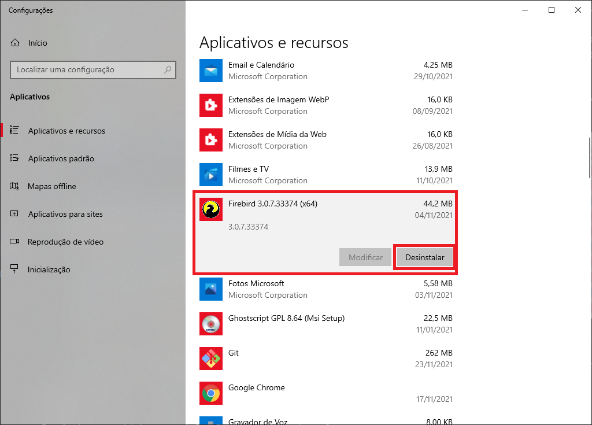Click the Git app icon
The image size is (592, 425).
pos(210,359)
